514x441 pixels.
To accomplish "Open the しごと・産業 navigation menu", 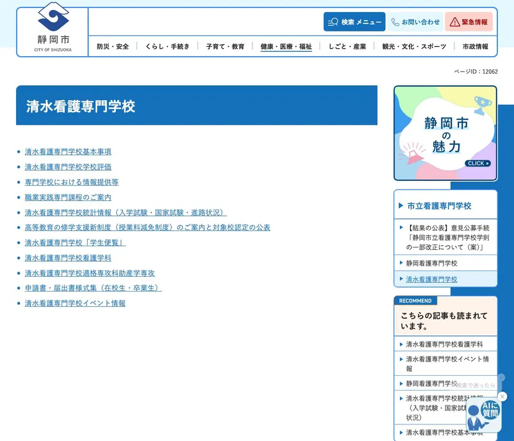I will [x=347, y=46].
